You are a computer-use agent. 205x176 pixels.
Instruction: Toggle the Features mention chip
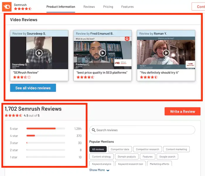tap(148, 157)
